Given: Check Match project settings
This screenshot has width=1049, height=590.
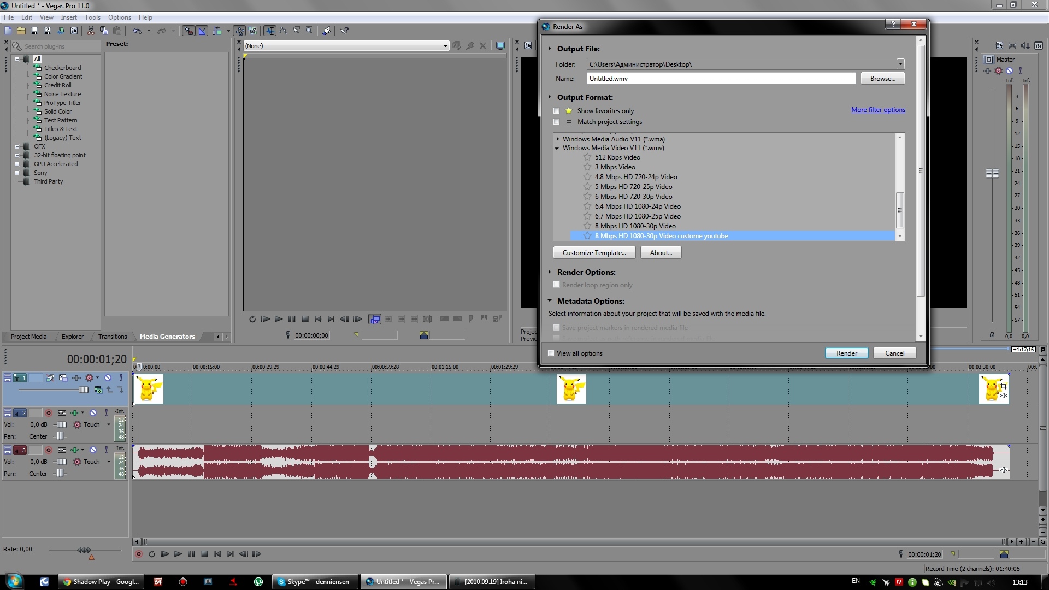Looking at the screenshot, I should (556, 122).
